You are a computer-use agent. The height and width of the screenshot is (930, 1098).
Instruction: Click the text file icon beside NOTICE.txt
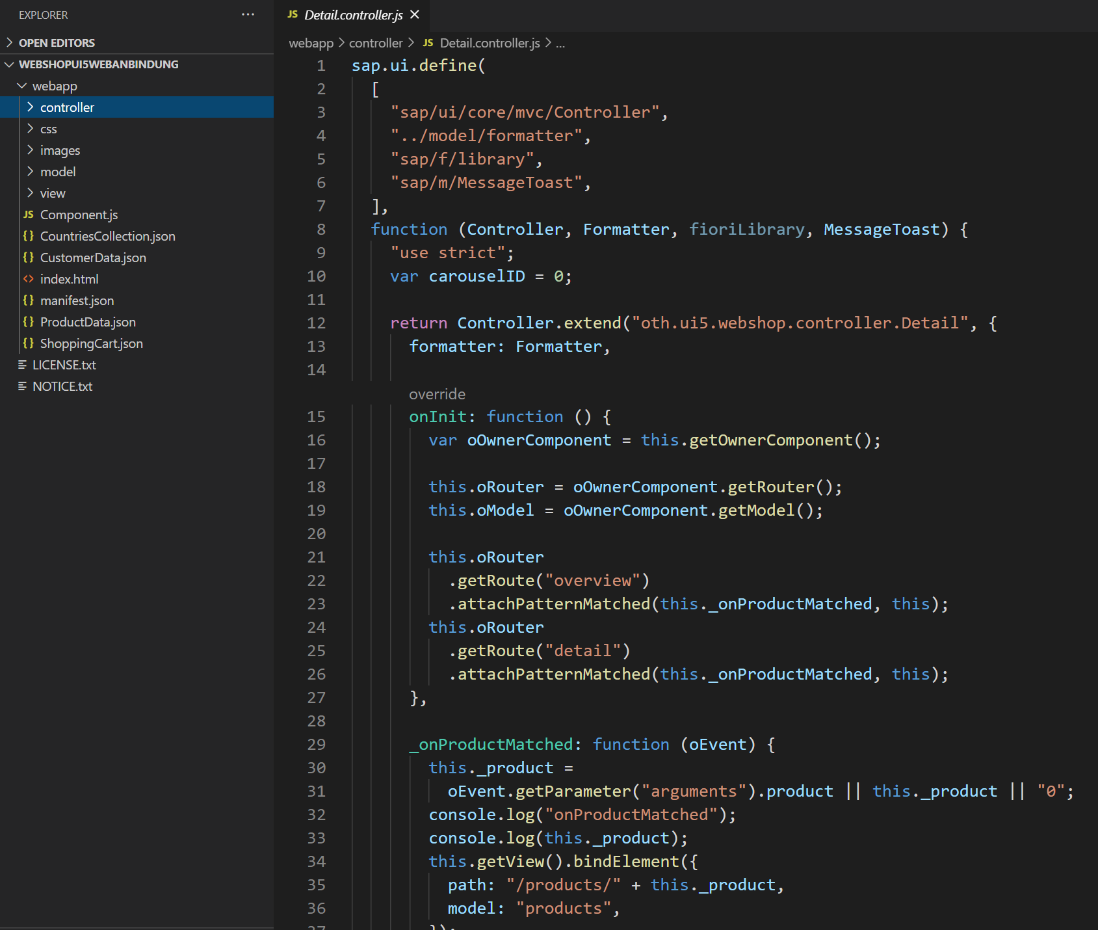tap(22, 386)
